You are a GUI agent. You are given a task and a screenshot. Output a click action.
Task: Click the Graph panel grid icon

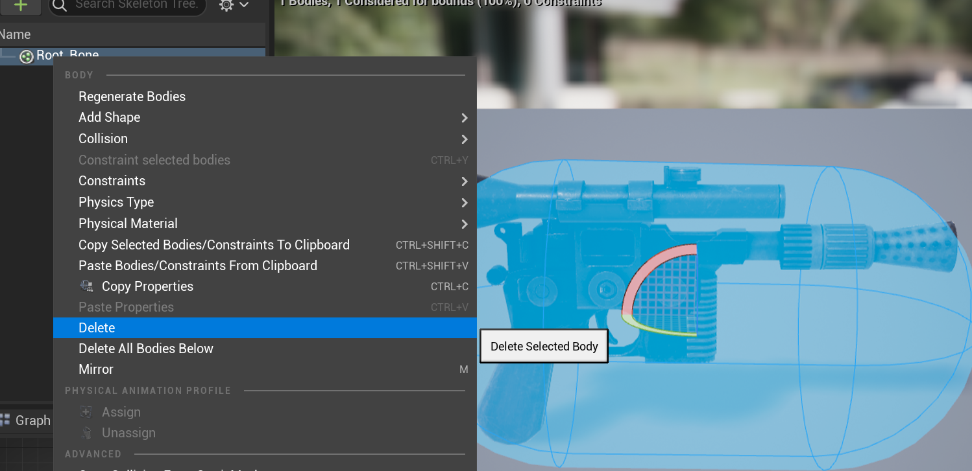(5, 420)
